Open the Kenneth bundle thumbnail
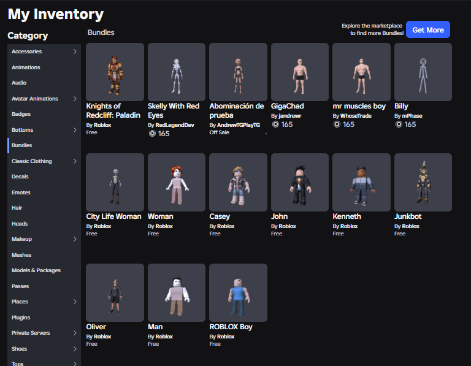 [x=361, y=182]
